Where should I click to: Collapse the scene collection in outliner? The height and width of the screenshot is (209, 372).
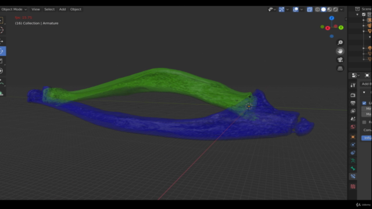357,15
